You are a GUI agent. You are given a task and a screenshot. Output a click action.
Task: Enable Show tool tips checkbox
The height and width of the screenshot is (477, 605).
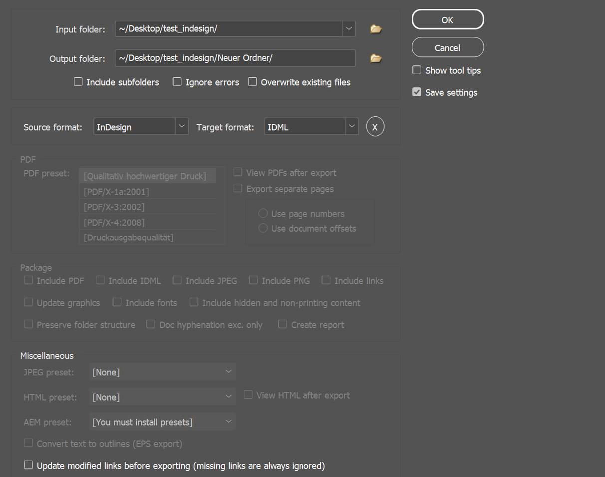click(x=417, y=70)
